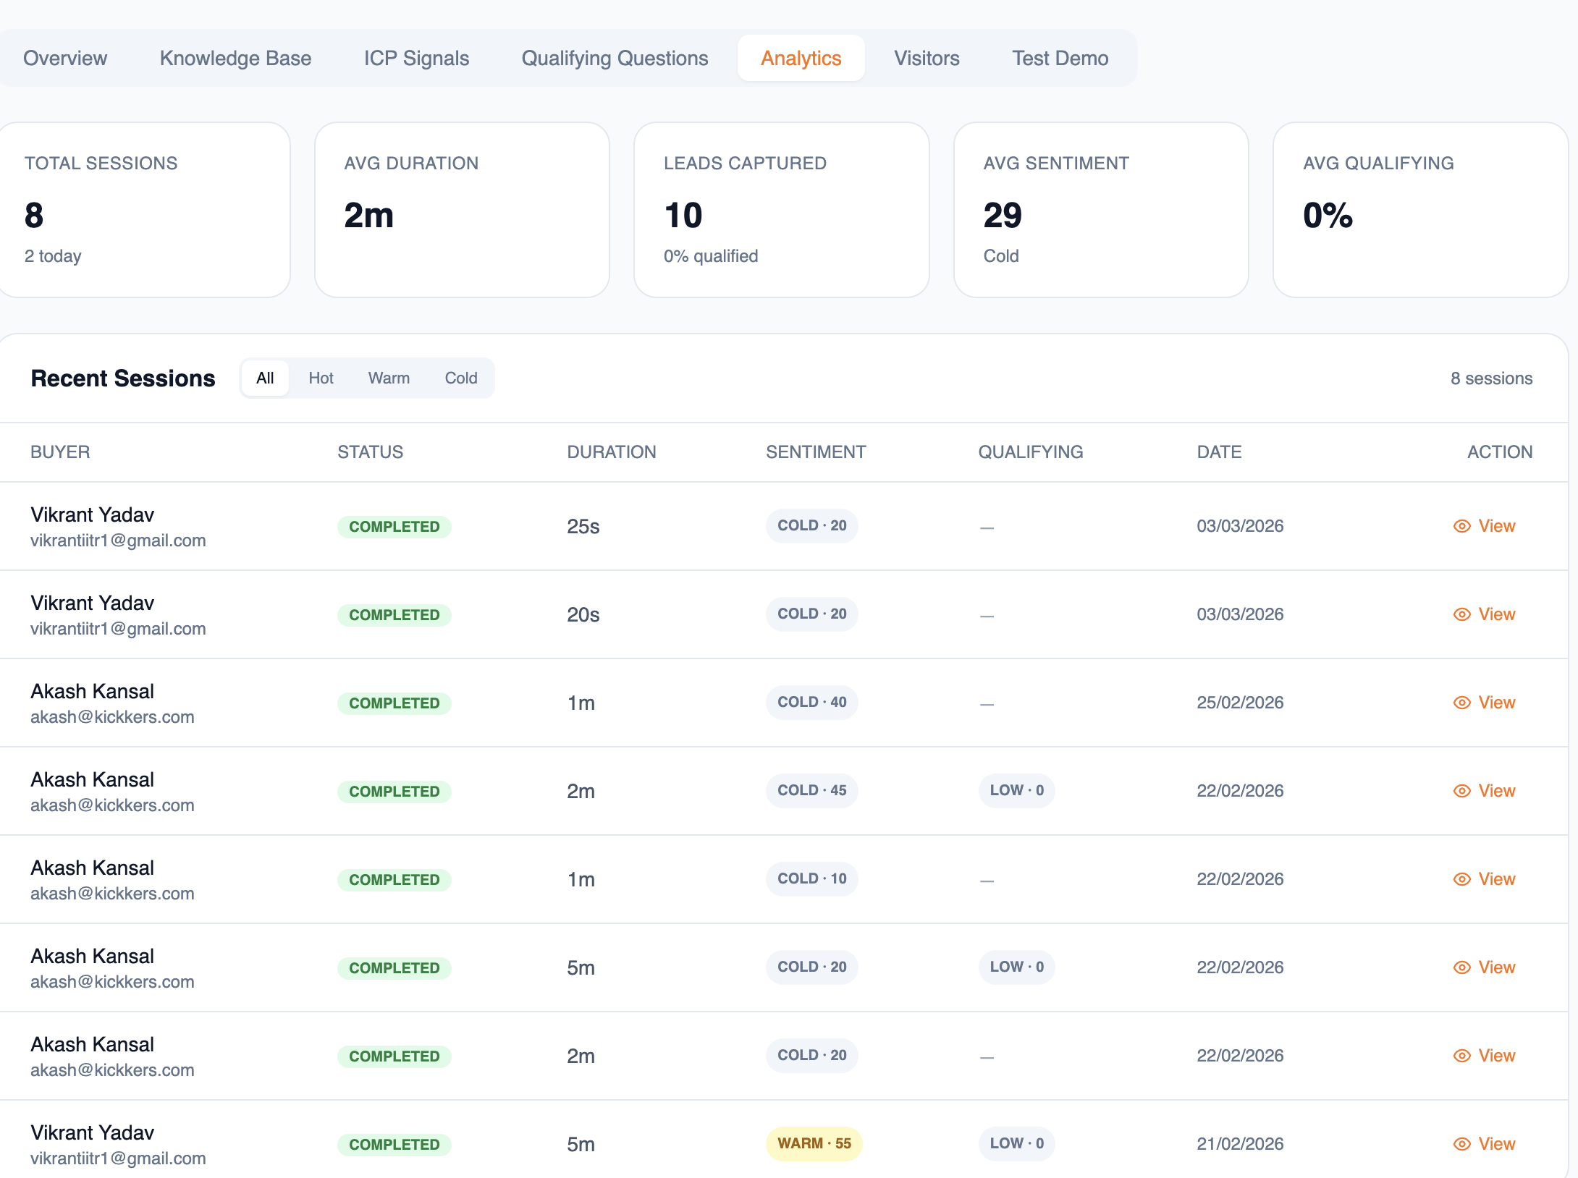
Task: Click eye icon for Vikrant Yadav 25s session
Action: pyautogui.click(x=1461, y=526)
